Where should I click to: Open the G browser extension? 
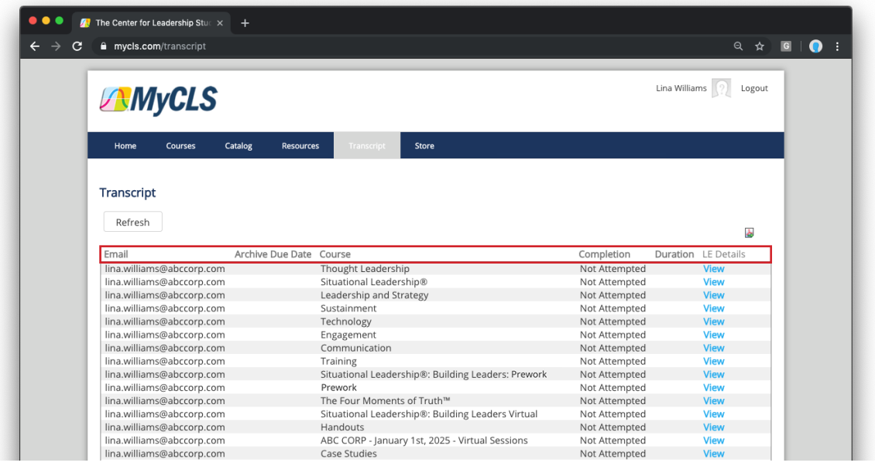coord(786,46)
